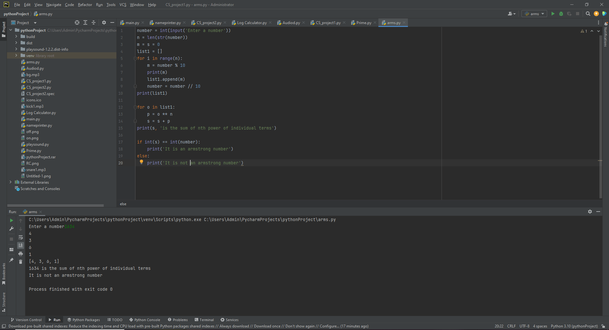
Task: Click the intention lightbulb on line 20
Action: [141, 162]
